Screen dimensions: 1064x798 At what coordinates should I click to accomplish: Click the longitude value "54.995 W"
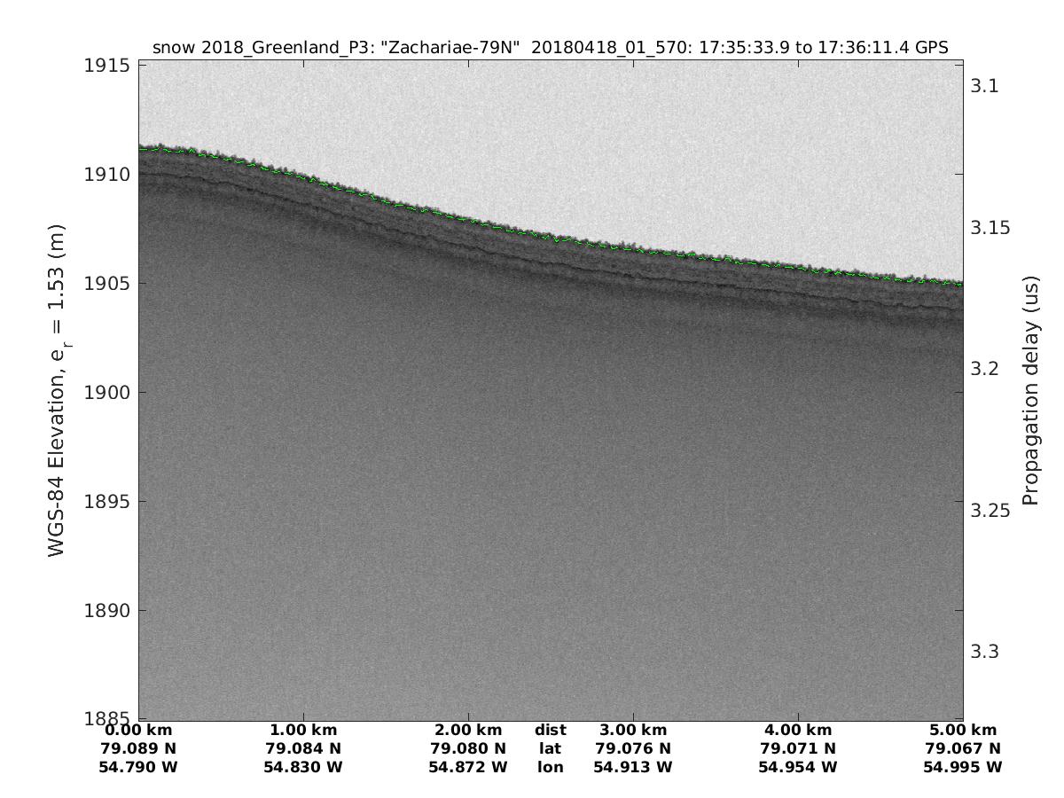(x=963, y=767)
